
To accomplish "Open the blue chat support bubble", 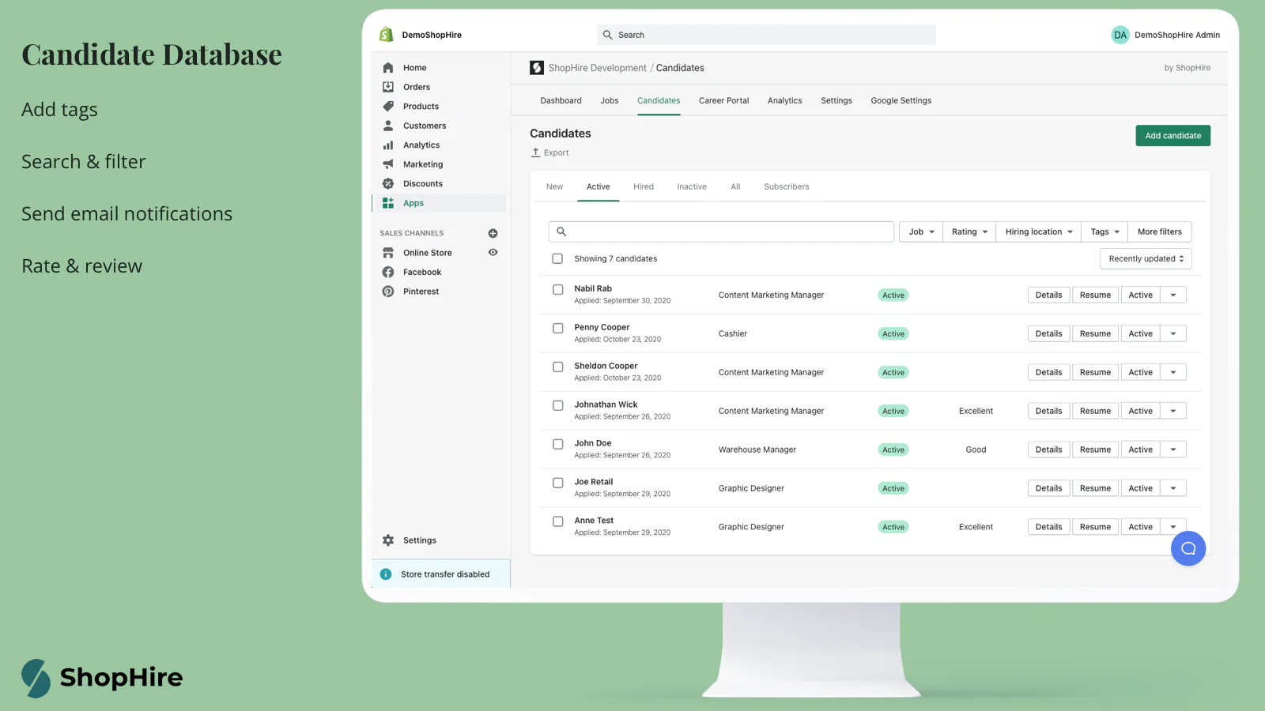I will coord(1188,548).
